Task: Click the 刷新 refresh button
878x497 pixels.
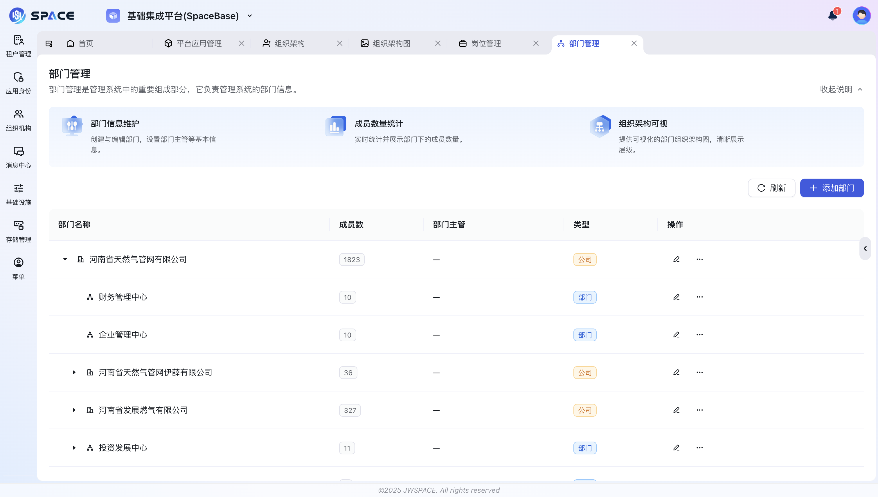Action: 771,188
